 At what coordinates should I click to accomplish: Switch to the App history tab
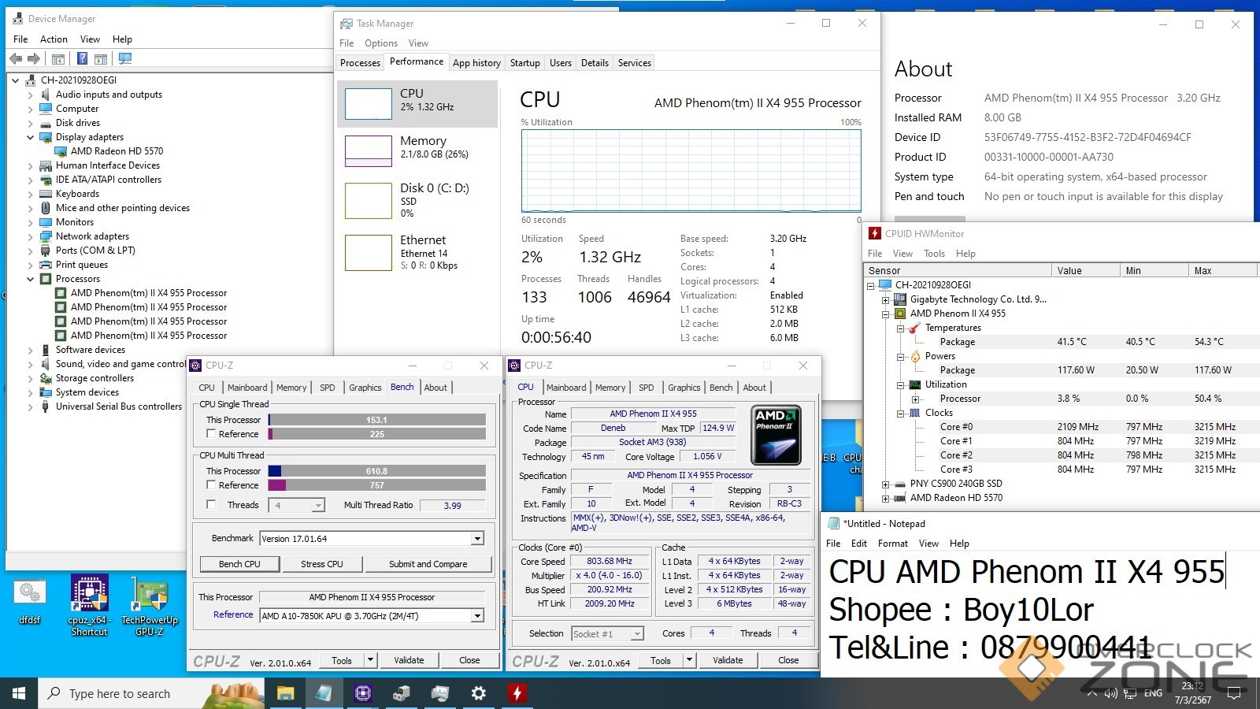click(476, 63)
